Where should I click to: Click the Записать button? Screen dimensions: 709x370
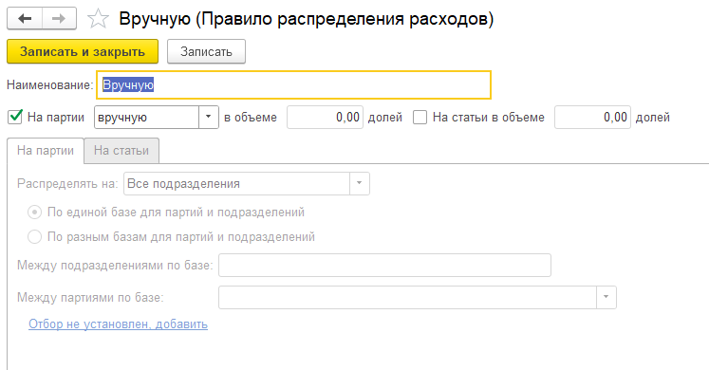coord(206,51)
